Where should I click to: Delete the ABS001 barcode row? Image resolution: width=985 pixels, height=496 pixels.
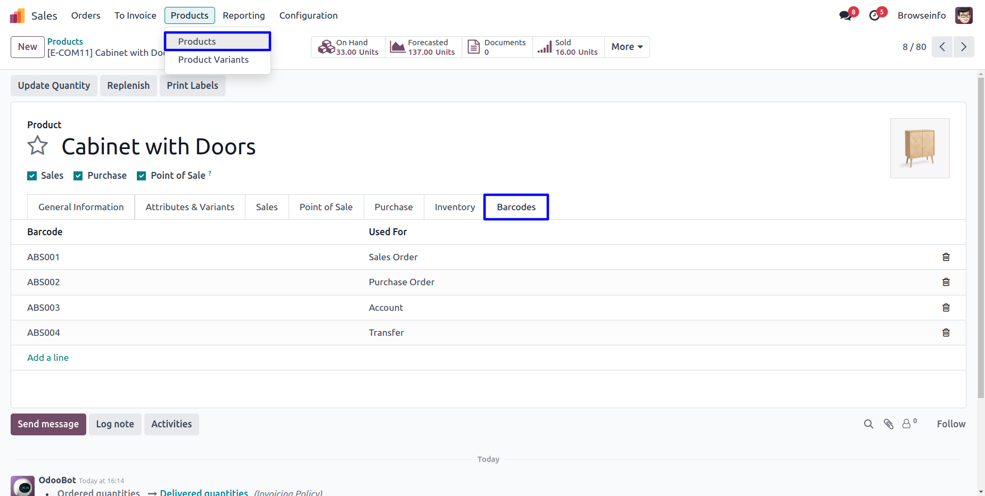tap(946, 257)
